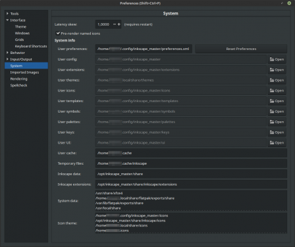Screen dimensions: 295x247
Task: Click '/usr/local/share' in System data
Action: (108, 208)
